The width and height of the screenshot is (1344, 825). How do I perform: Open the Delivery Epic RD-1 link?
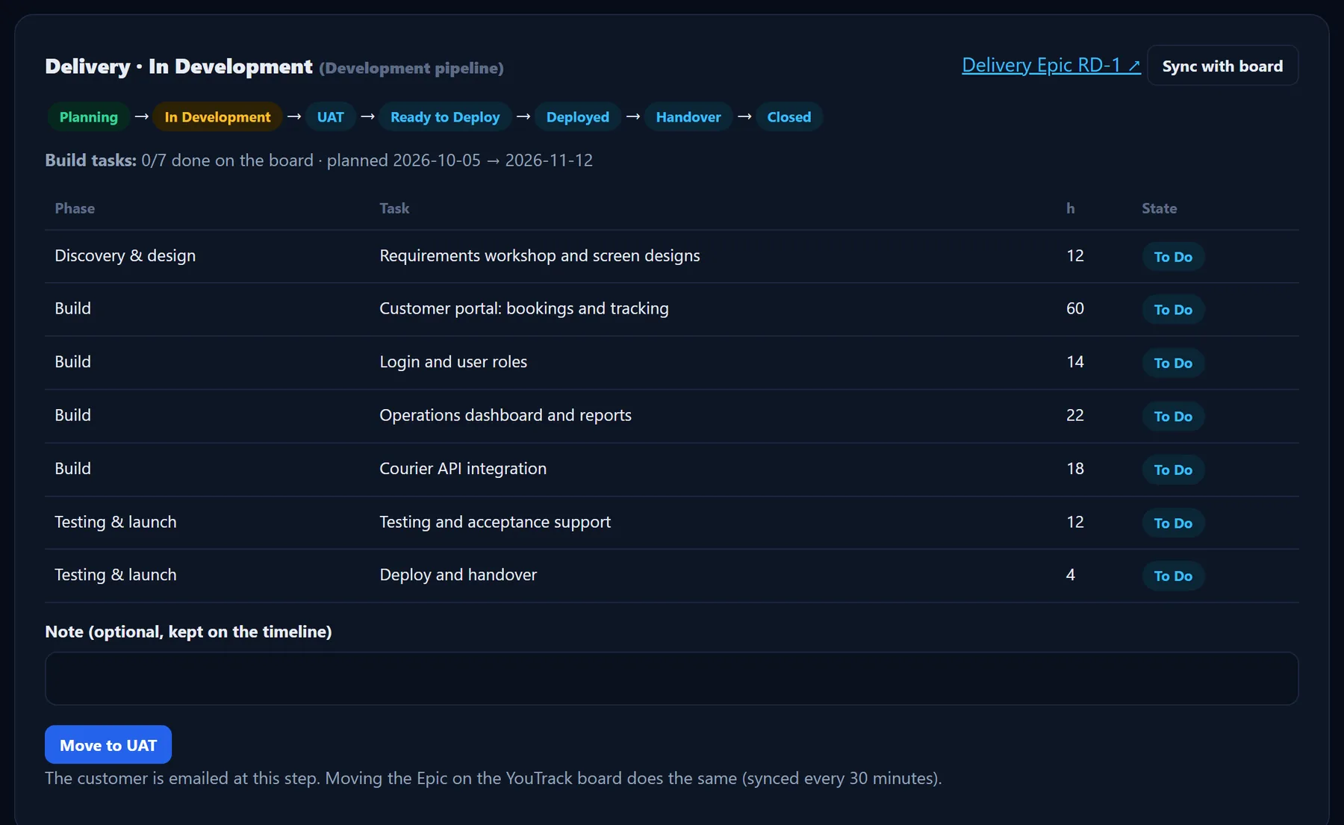(1051, 66)
